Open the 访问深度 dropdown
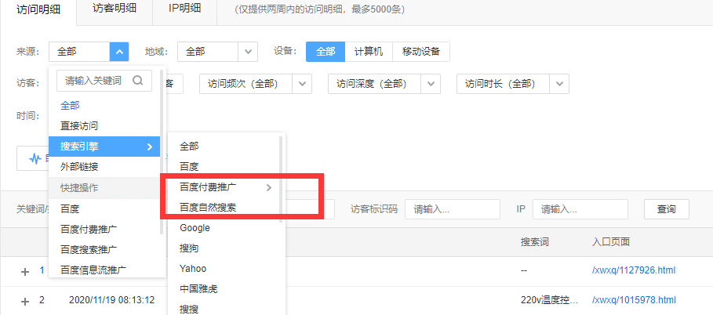This screenshot has height=315, width=713. (x=384, y=84)
